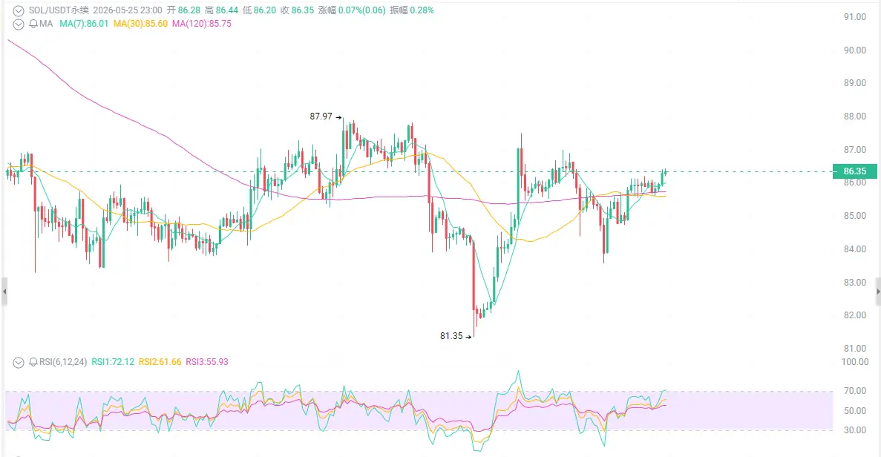Screen dimensions: 881x457
Task: Collapse the RSI indicator panel chevron
Action: [x=19, y=362]
